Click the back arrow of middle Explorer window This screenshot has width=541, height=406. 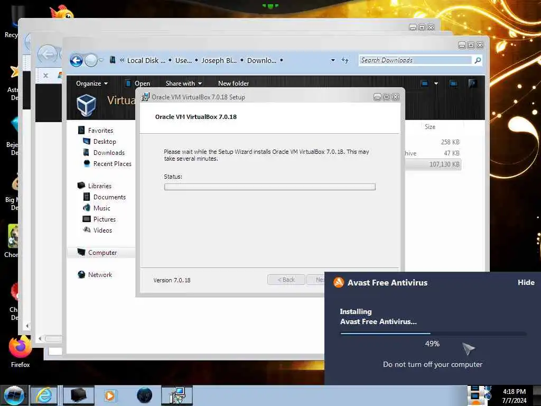click(x=48, y=54)
